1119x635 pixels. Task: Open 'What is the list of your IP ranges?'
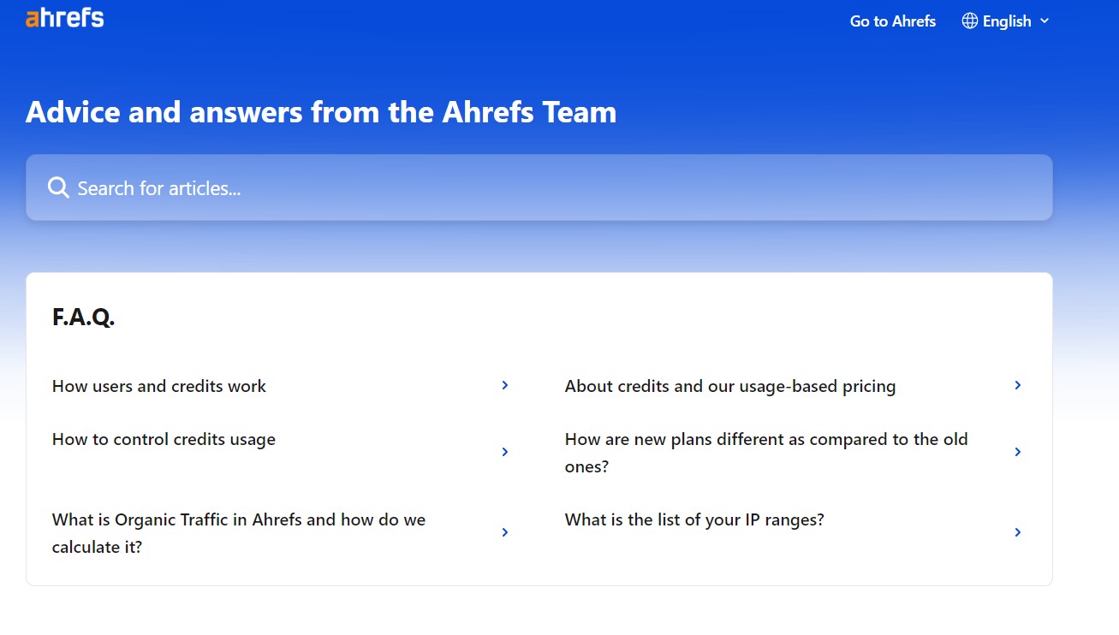point(694,519)
